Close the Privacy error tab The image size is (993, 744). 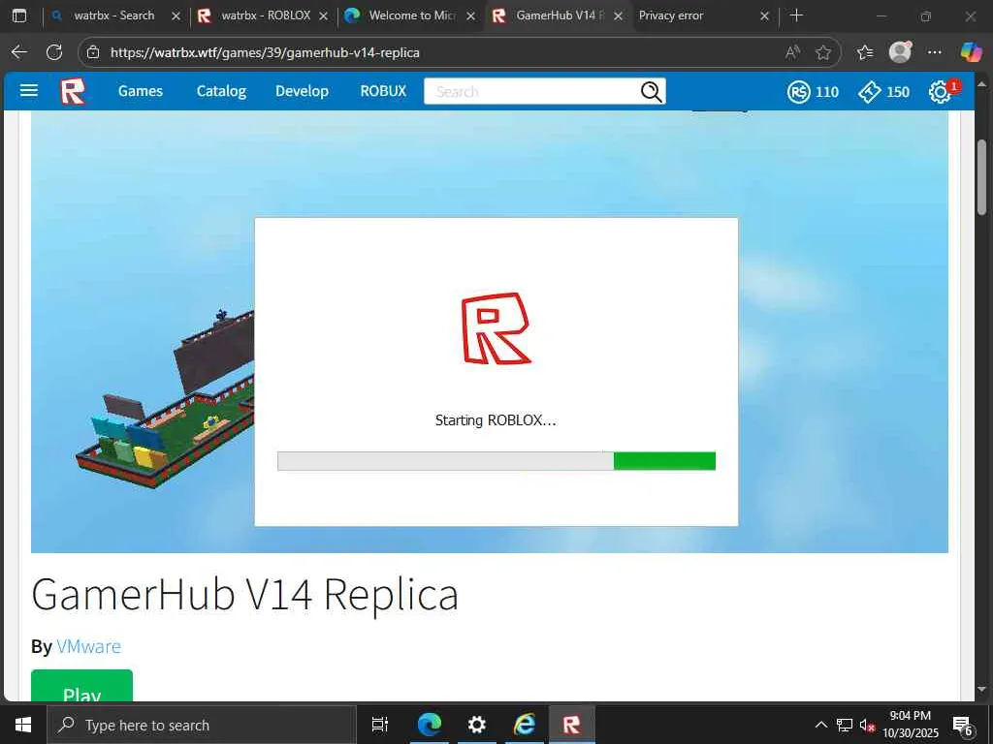[x=764, y=15]
